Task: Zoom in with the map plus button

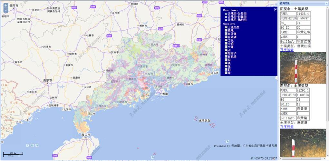Action: (x=6, y=5)
